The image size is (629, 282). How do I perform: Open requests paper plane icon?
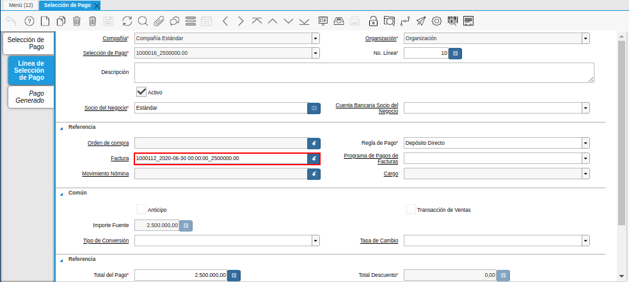point(421,21)
